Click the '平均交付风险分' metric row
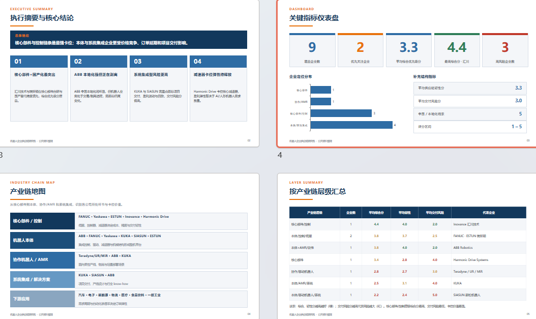536x319 pixels. [x=470, y=101]
